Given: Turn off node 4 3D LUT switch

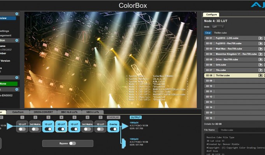Looking at the screenshot, I should coord(61,129).
